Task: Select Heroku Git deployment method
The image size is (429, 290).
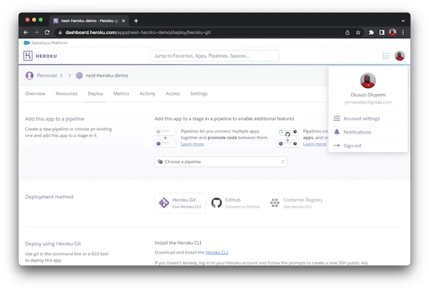Action: [x=180, y=203]
